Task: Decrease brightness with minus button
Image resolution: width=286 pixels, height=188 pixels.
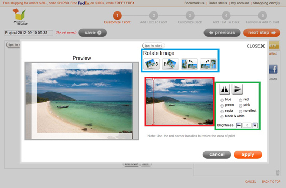Action: click(x=239, y=125)
